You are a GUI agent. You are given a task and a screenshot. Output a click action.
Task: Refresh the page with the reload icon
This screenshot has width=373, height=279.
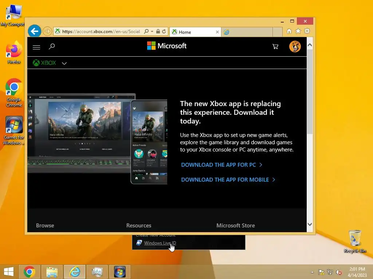tap(164, 31)
